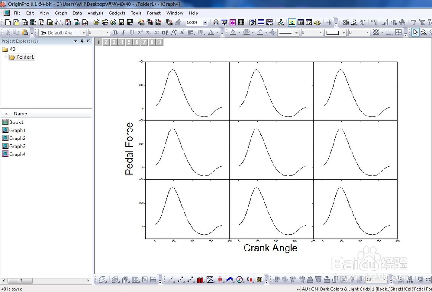Click the Greek symbols αβ icon

165,32
